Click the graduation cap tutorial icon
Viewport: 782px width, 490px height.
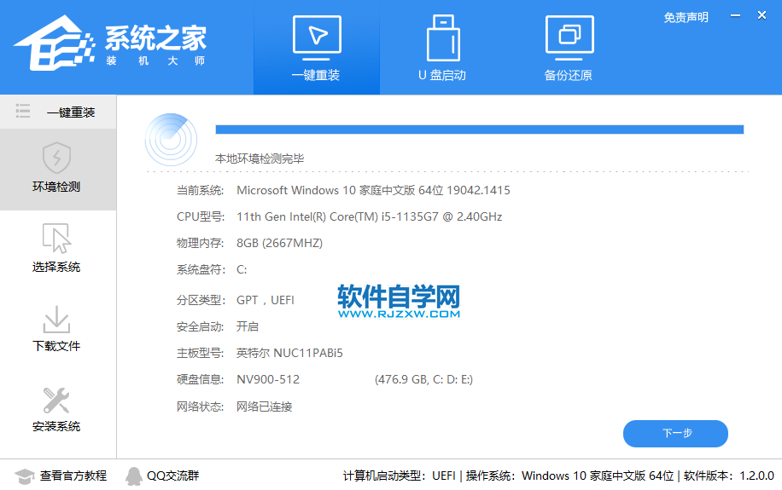coord(24,476)
